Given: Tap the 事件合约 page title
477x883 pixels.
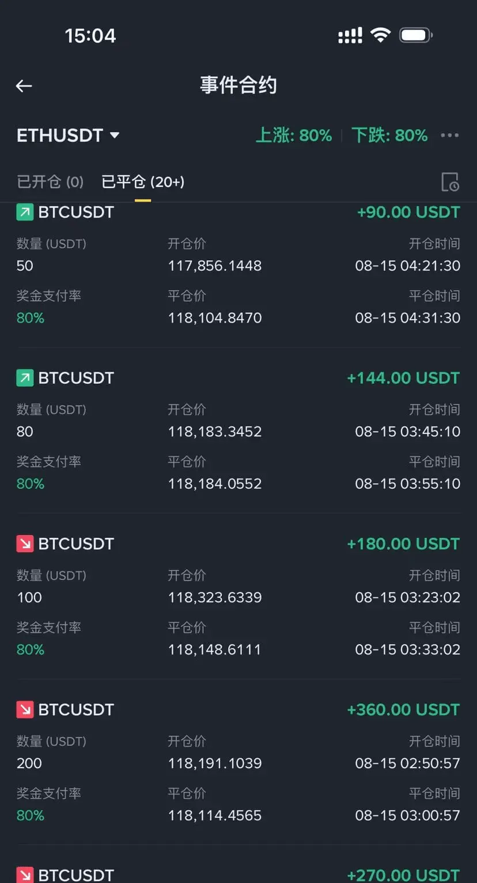Looking at the screenshot, I should point(238,85).
